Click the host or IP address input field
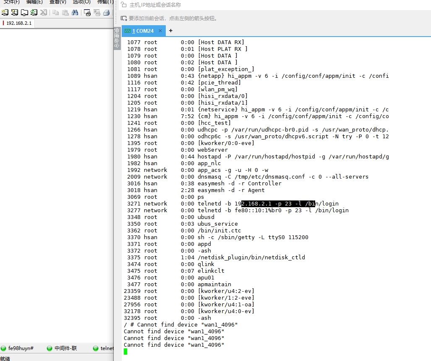 pyautogui.click(x=252, y=5)
